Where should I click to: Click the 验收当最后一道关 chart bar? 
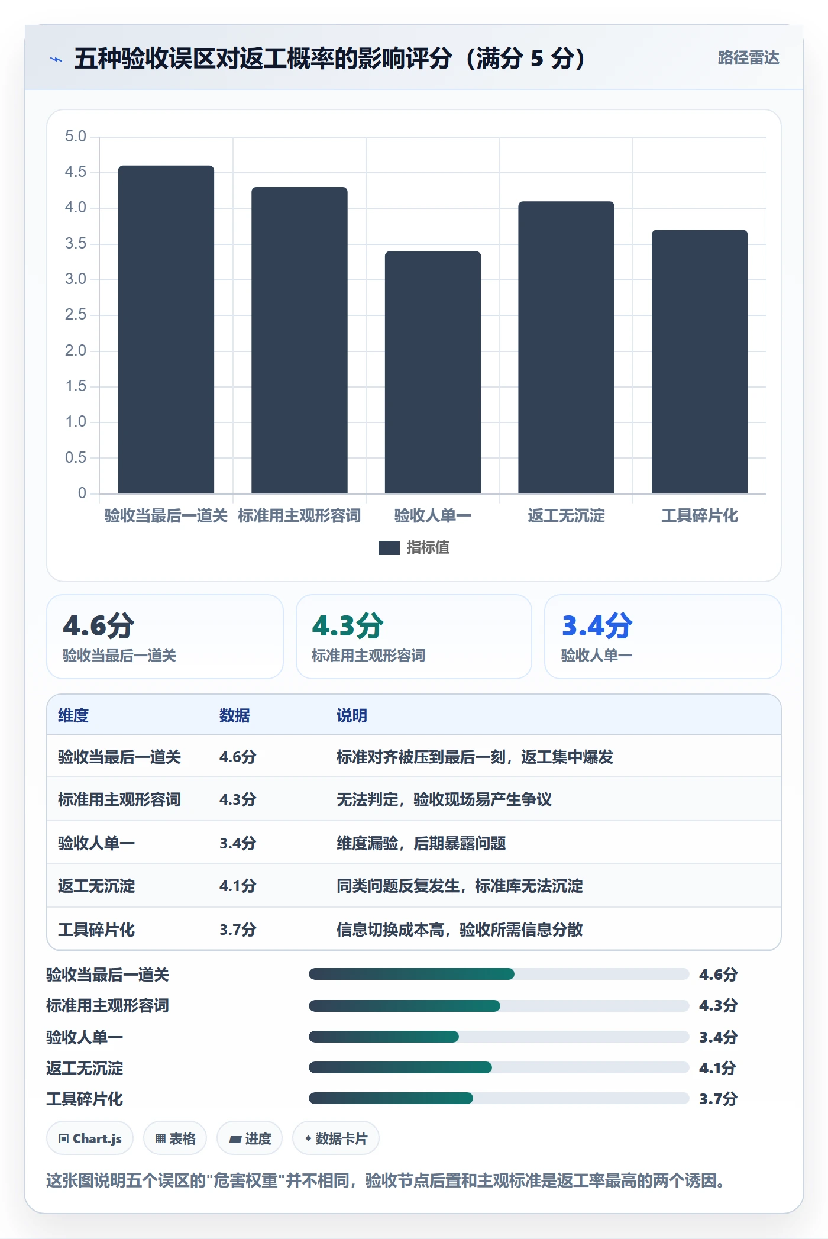(x=166, y=330)
